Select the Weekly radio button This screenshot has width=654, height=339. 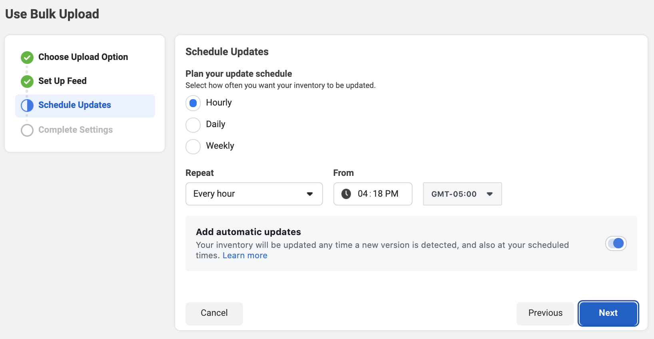pyautogui.click(x=193, y=146)
